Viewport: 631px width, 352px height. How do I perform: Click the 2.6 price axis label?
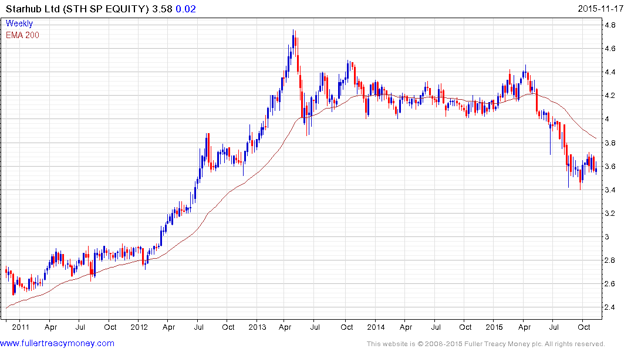tap(610, 284)
